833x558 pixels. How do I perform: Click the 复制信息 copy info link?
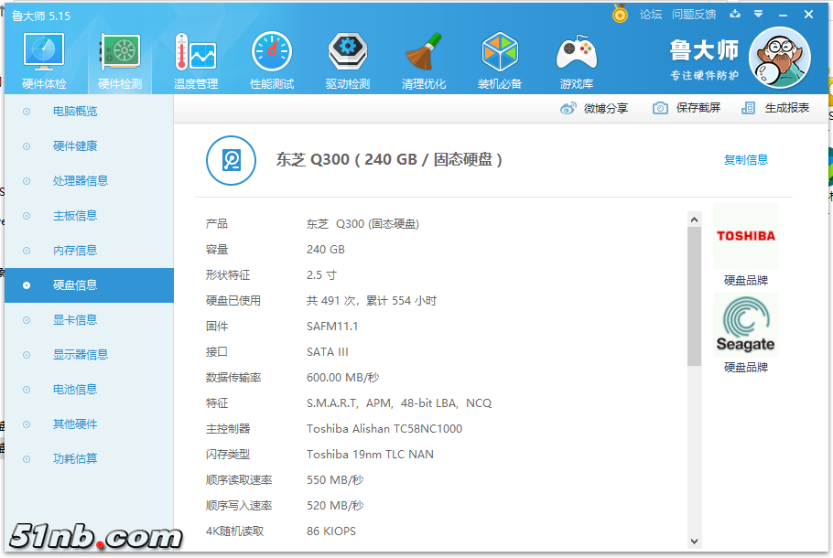click(x=746, y=160)
